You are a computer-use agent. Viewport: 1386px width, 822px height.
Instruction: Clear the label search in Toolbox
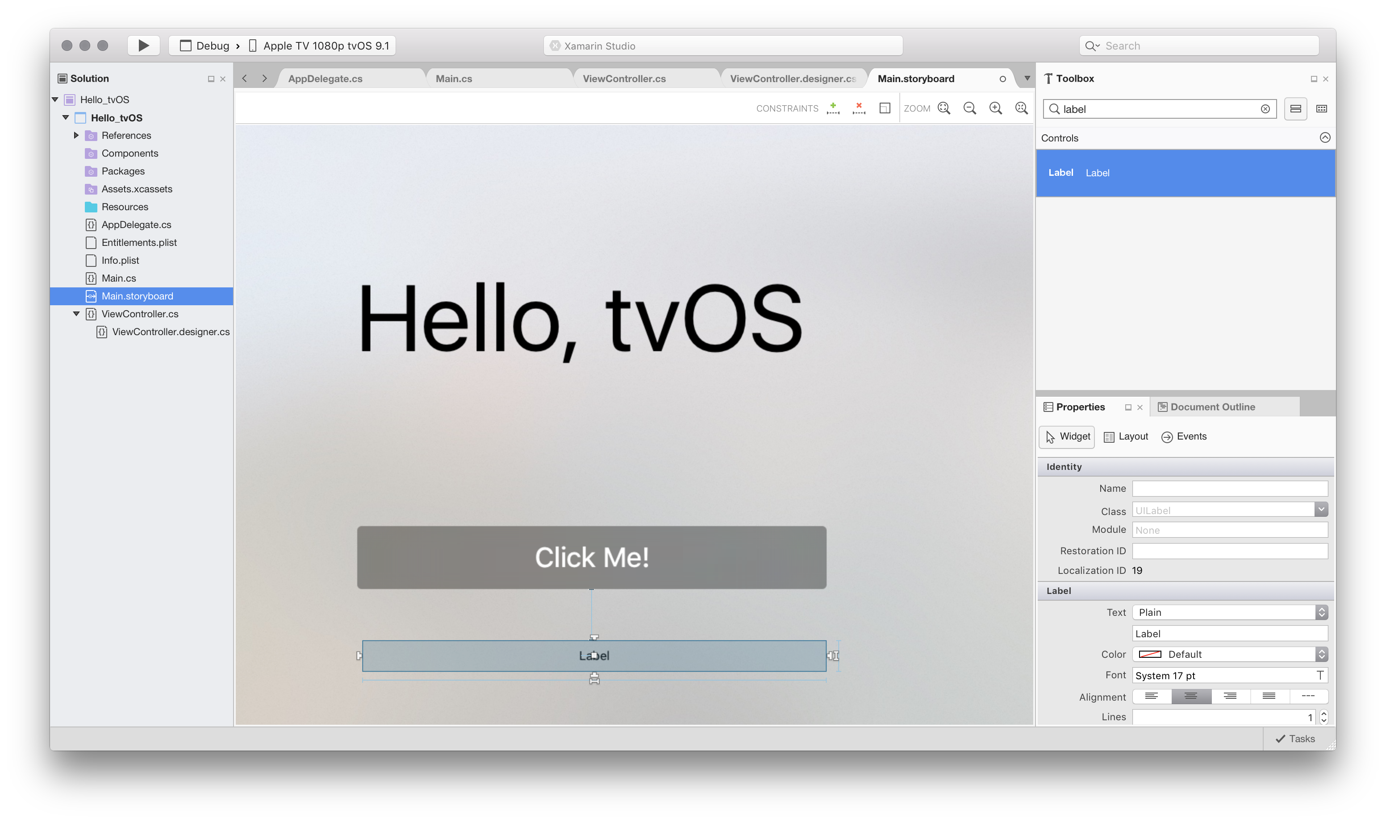[x=1266, y=109]
